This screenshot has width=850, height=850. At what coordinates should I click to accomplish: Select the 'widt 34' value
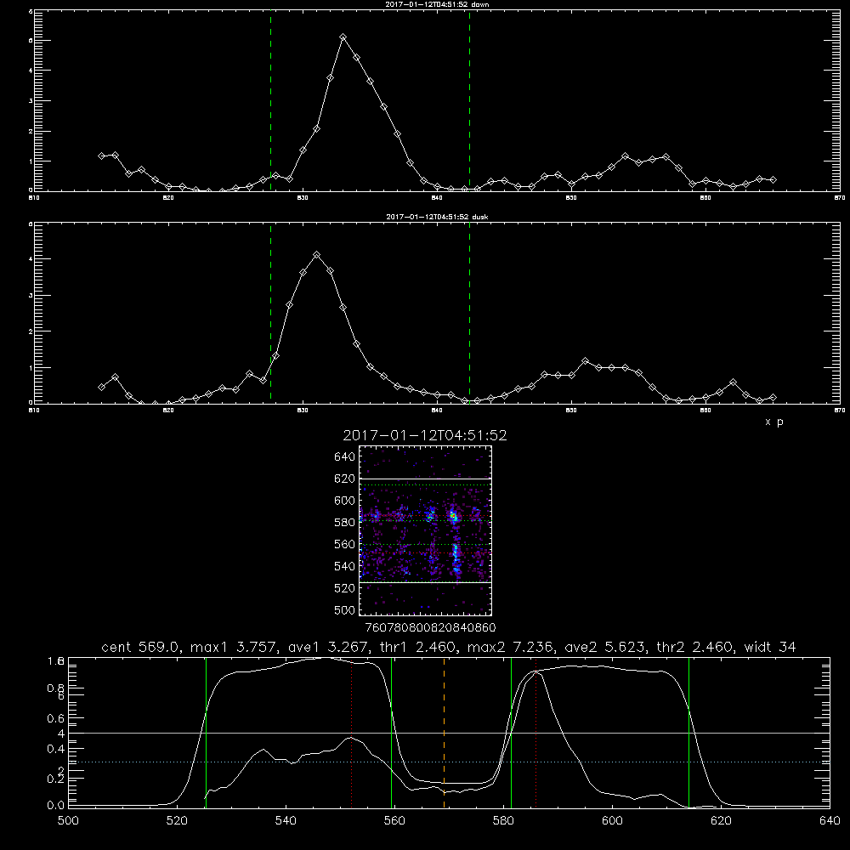770,647
